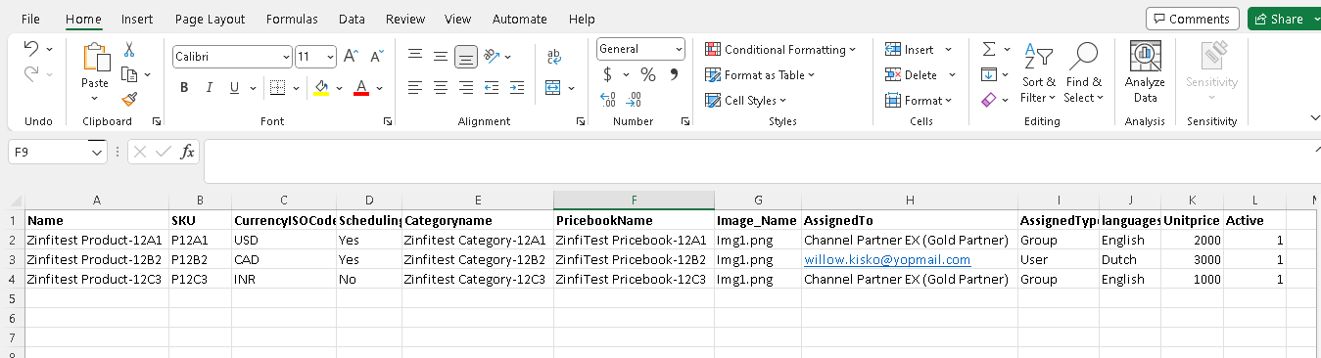This screenshot has height=358, width=1321.
Task: Click Fill down icon
Action: pos(988,74)
